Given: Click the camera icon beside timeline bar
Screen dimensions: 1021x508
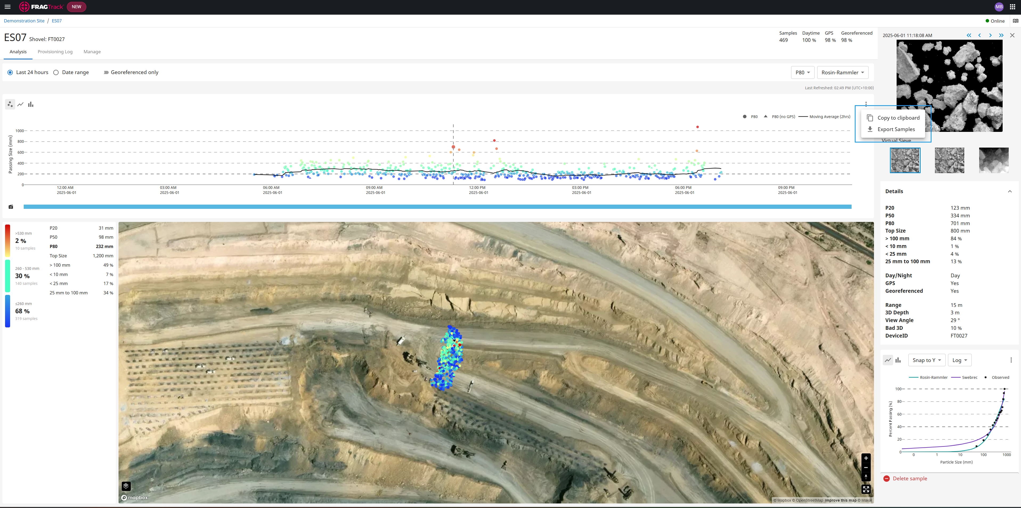Looking at the screenshot, I should coord(11,207).
